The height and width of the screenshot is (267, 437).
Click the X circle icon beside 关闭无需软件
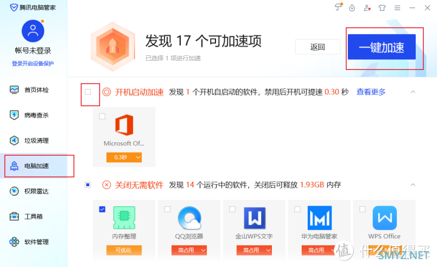coord(107,185)
